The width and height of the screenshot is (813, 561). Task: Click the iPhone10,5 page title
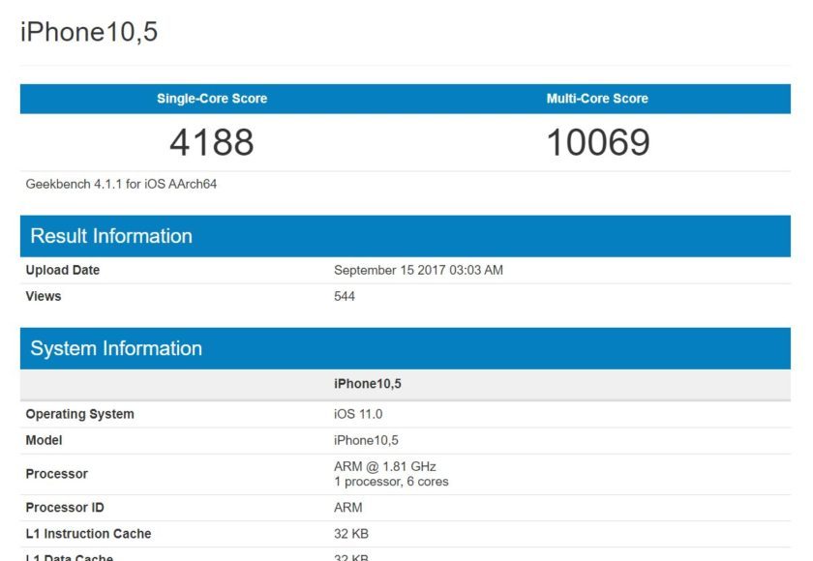89,32
